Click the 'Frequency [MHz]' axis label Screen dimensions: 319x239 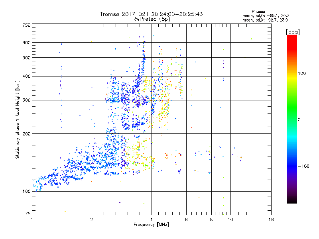[151, 225]
